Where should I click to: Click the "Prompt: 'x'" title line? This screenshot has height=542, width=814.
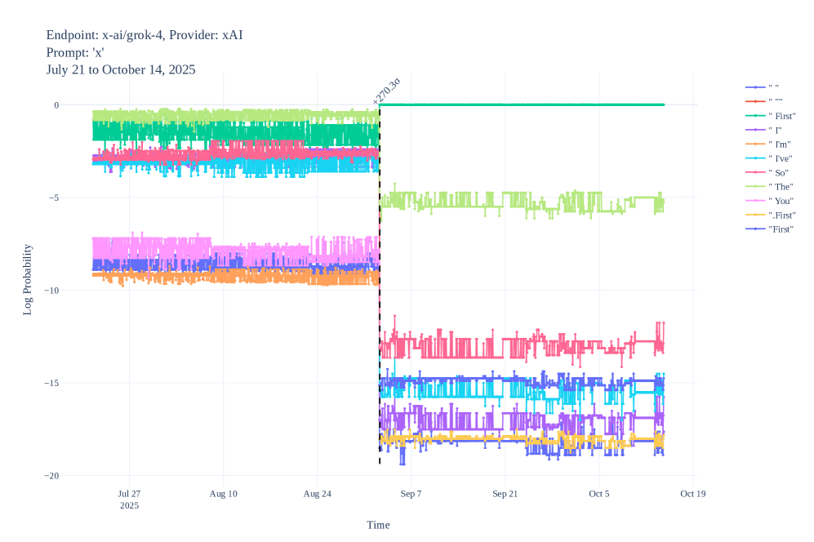(x=75, y=52)
